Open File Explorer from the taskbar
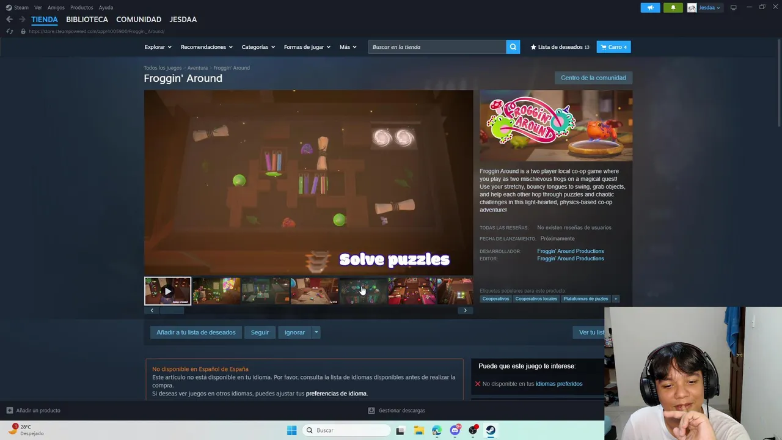Viewport: 782px width, 440px height. pos(418,430)
